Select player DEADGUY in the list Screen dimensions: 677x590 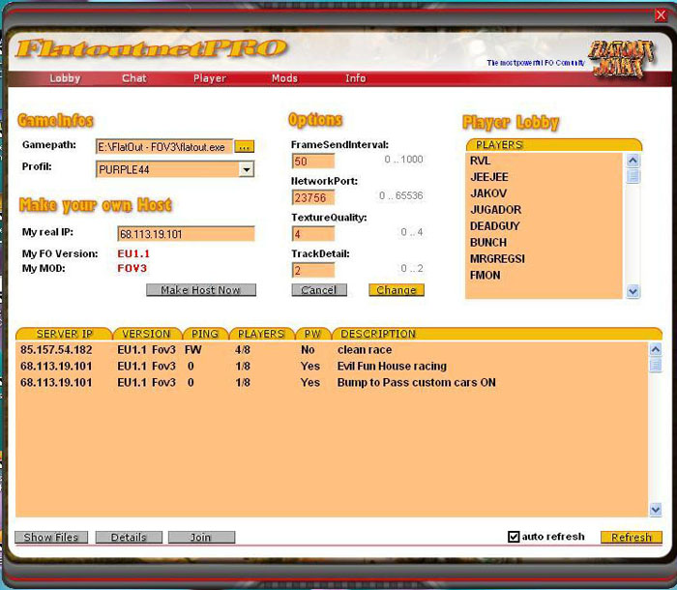pos(544,226)
